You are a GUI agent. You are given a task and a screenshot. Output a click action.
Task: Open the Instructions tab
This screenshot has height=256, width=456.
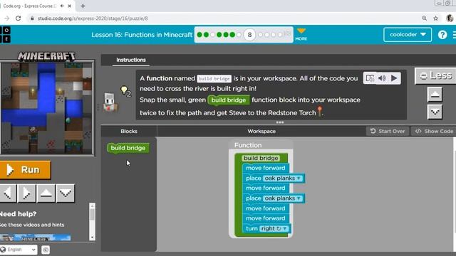[x=131, y=60]
